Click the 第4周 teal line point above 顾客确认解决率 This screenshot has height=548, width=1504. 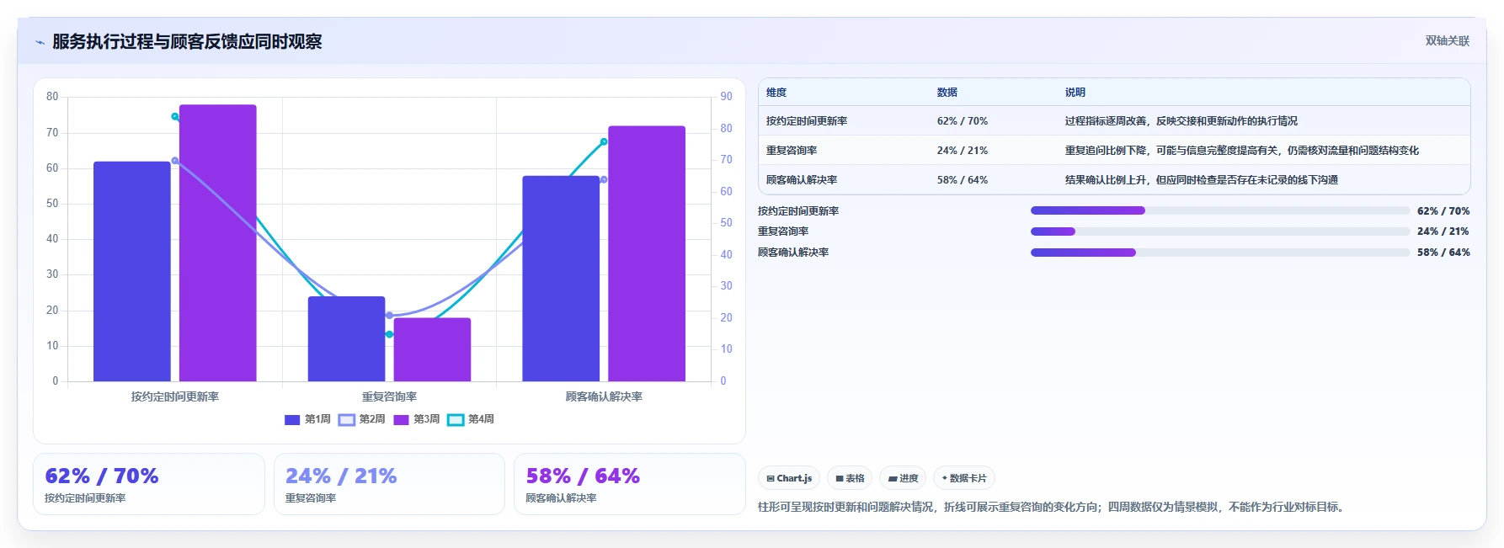point(604,141)
